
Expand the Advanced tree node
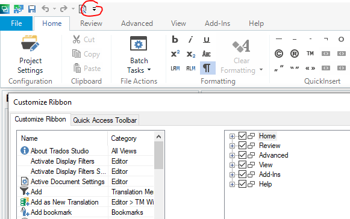(x=232, y=155)
